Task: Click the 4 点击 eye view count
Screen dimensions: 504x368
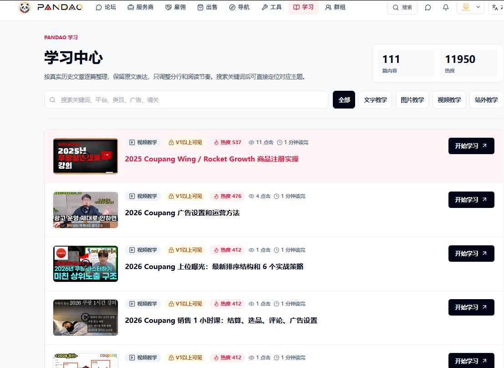Action: coord(260,196)
